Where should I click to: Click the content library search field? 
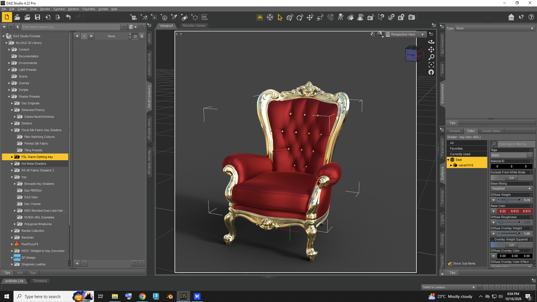click(71, 27)
